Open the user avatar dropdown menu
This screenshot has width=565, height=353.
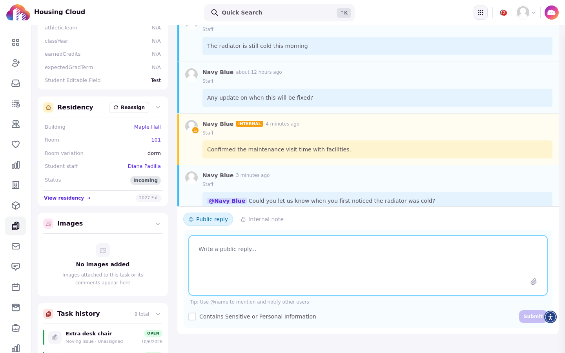tap(526, 13)
